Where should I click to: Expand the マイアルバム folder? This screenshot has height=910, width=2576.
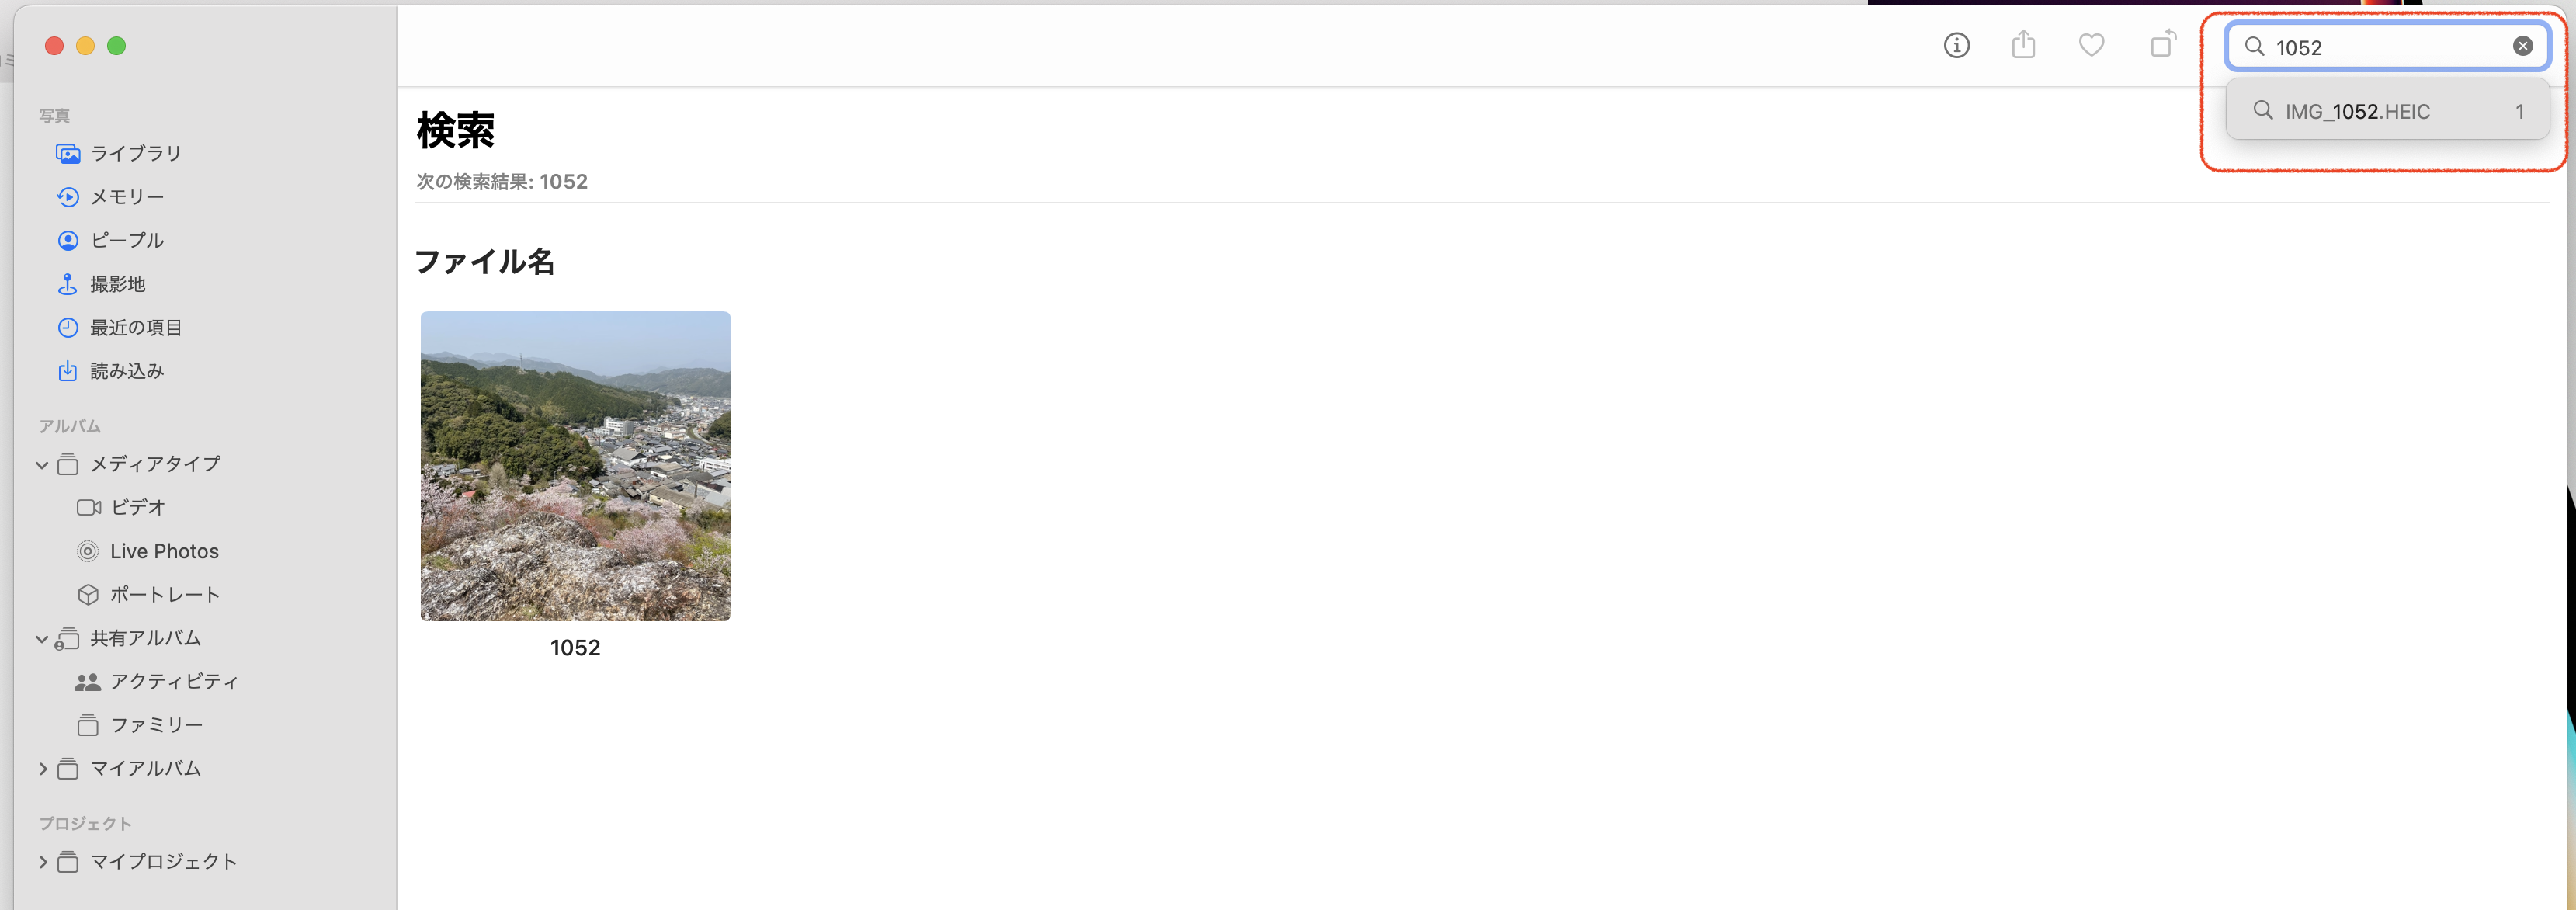(x=42, y=768)
